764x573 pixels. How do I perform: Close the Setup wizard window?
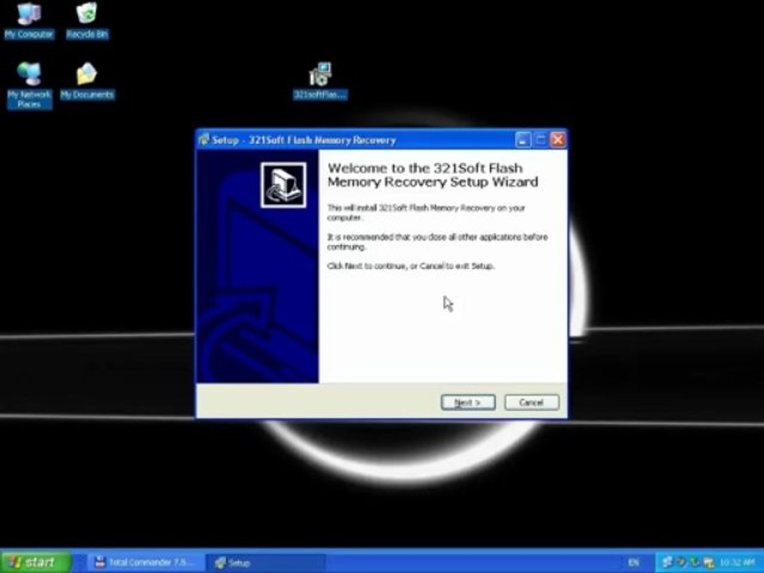click(x=558, y=140)
